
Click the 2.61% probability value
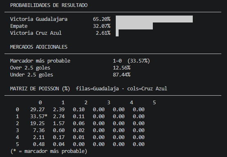coord(103,33)
